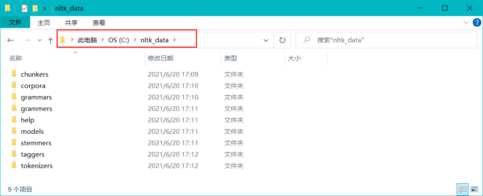Open the Quick Access Toolbar customize dropdown

coord(45,8)
